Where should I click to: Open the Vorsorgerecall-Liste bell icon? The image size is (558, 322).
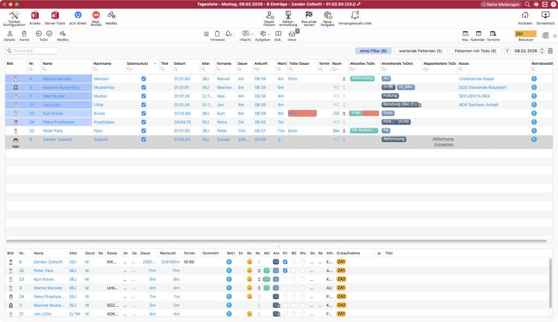coord(355,15)
